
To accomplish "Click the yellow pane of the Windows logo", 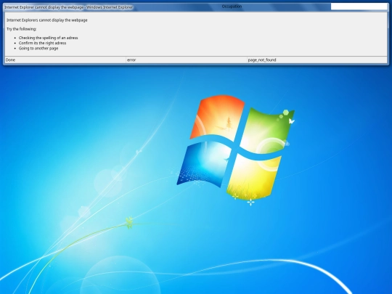I will coord(253,177).
